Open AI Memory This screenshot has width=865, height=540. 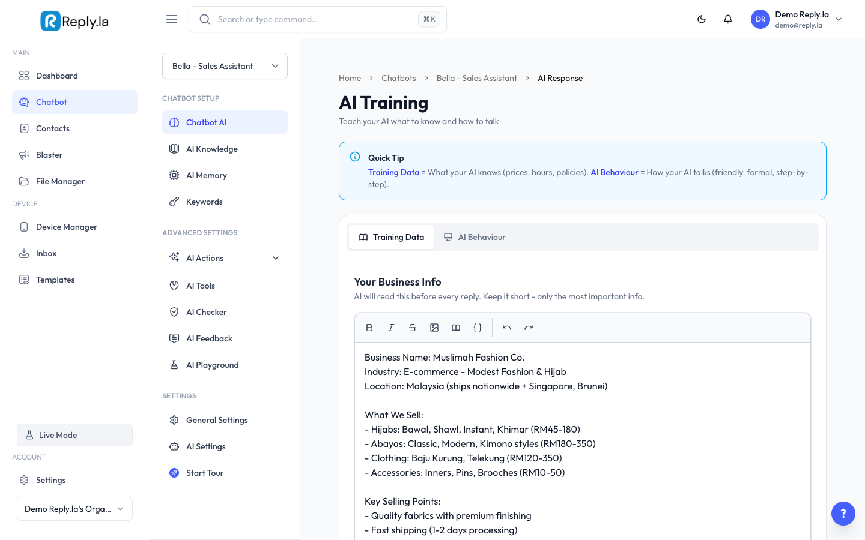(225, 175)
